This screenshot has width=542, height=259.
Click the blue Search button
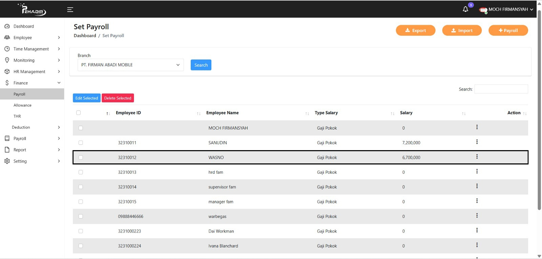(x=201, y=65)
